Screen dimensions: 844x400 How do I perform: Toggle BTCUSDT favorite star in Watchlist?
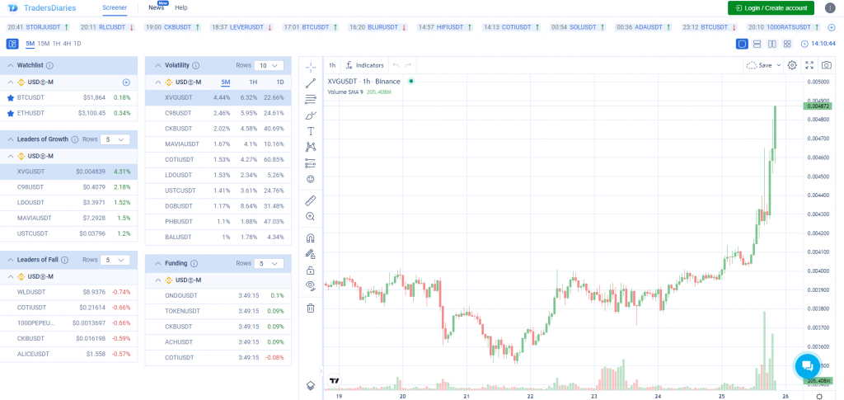10,97
